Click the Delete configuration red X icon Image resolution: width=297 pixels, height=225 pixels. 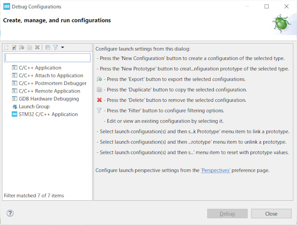[x=37, y=47]
